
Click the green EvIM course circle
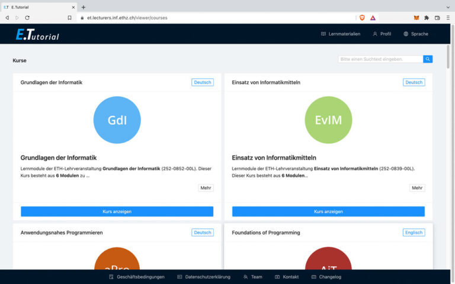coord(328,120)
